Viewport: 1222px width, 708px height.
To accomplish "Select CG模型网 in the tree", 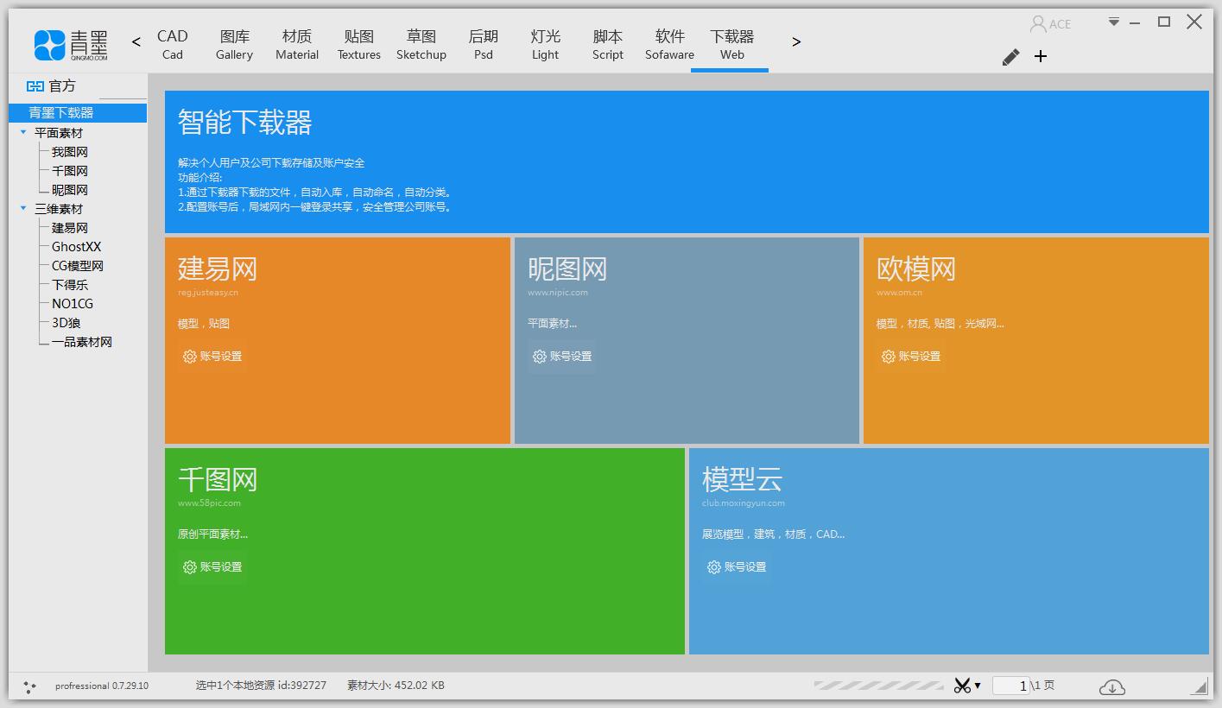I will coord(78,266).
